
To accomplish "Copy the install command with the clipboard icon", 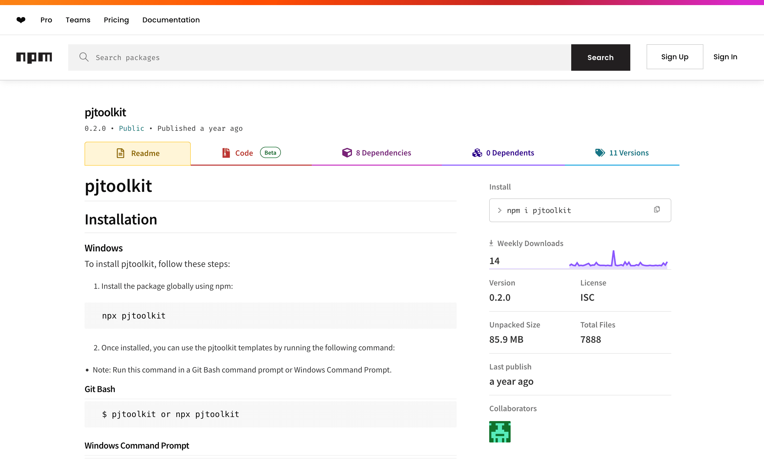I will click(657, 210).
